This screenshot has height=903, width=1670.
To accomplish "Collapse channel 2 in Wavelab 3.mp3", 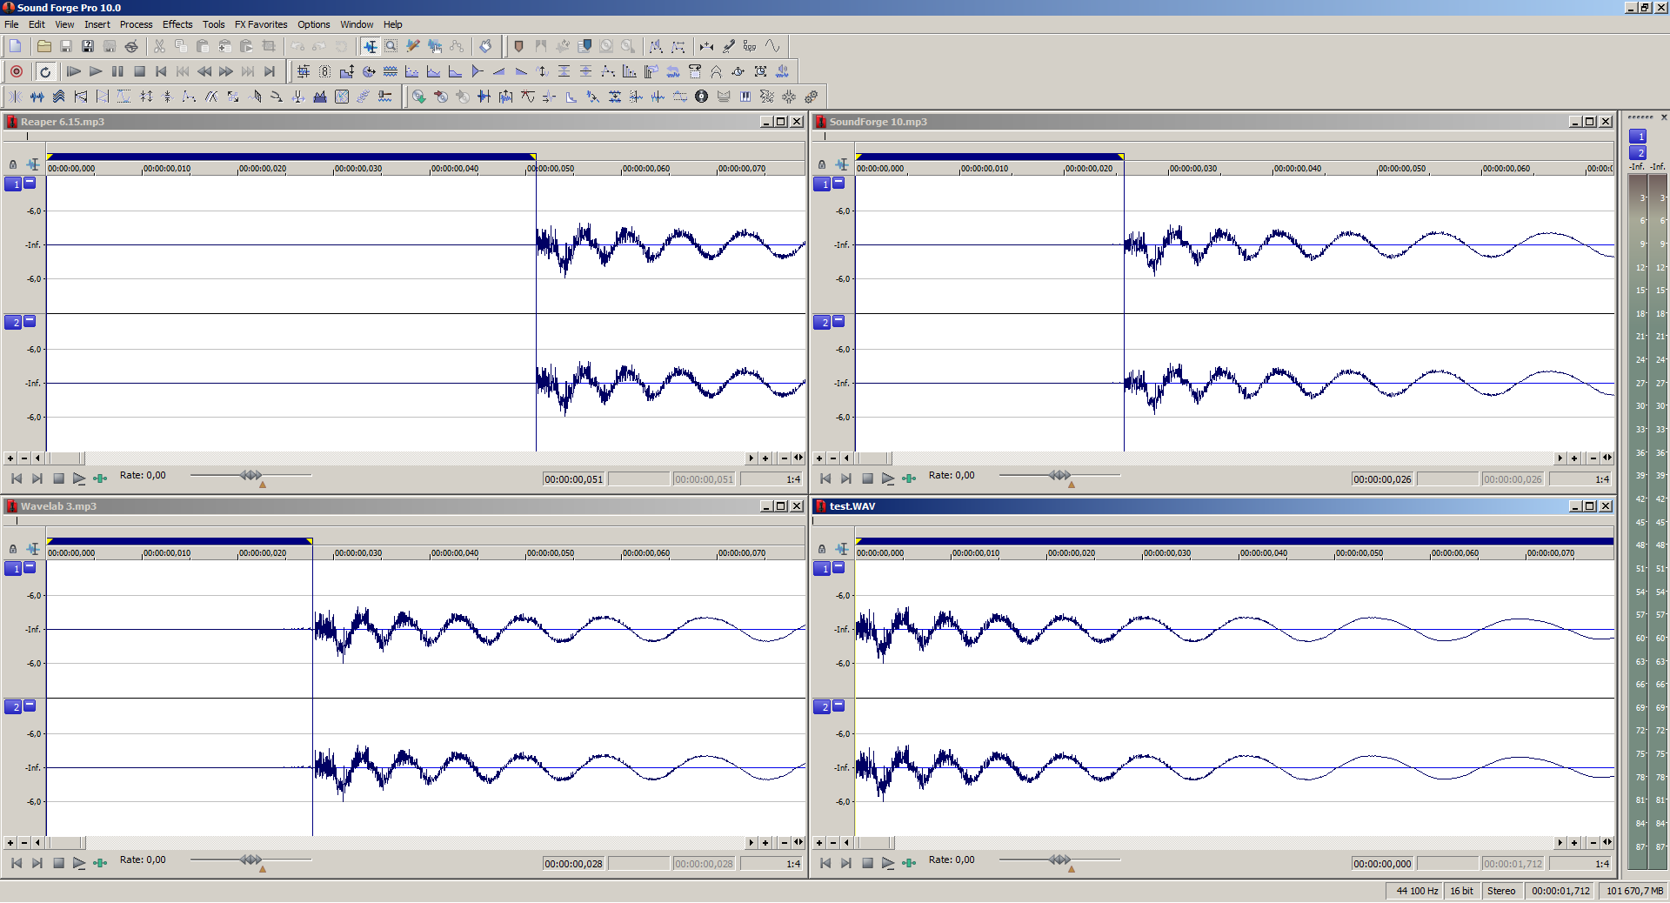I will pos(30,706).
